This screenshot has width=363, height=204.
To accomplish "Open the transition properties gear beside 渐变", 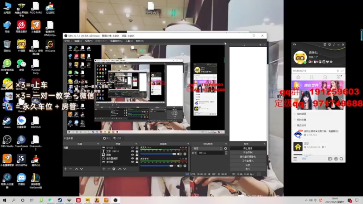I will (226, 149).
